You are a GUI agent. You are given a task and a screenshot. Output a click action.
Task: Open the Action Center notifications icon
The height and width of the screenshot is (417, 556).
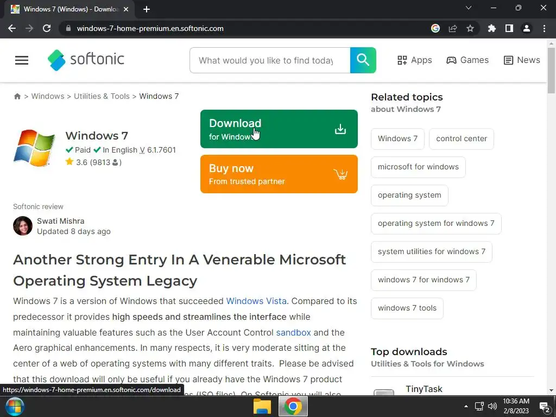click(544, 407)
